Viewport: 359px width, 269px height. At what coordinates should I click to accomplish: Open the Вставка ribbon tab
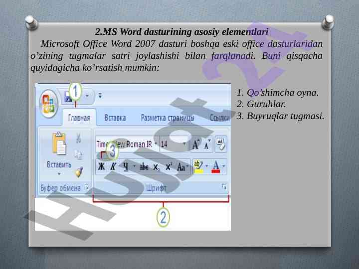115,118
